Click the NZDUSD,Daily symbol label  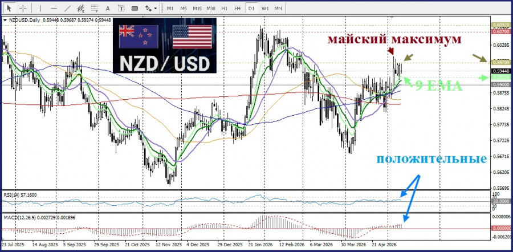click(24, 21)
